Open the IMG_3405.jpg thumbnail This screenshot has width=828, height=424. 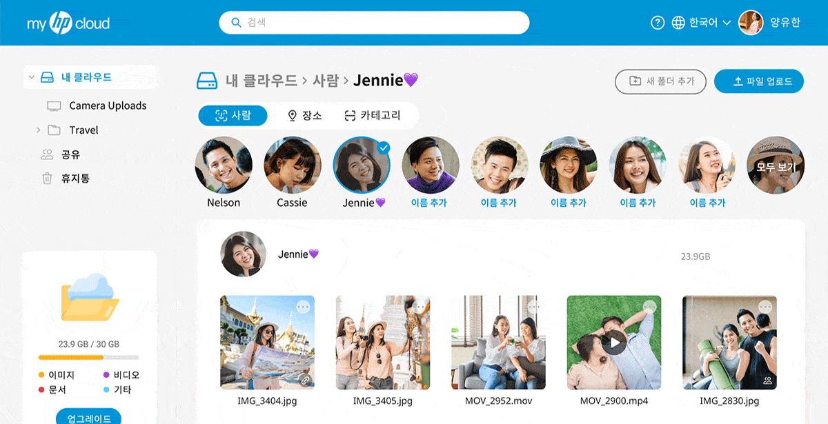pos(383,343)
